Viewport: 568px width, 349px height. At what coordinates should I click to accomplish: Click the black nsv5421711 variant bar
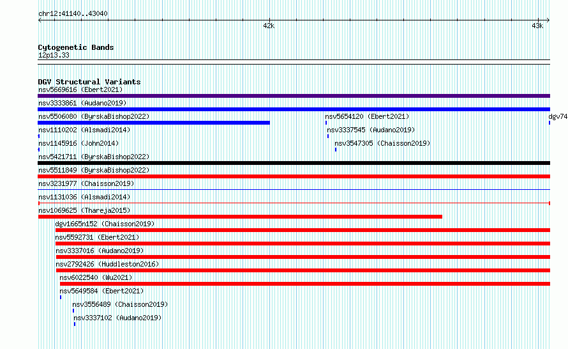[294, 163]
